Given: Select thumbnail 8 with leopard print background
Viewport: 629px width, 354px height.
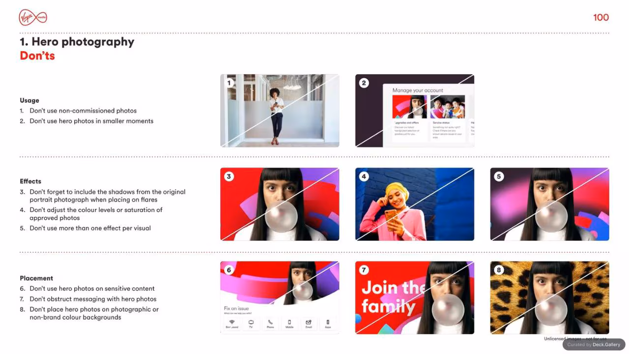Looking at the screenshot, I should [549, 297].
